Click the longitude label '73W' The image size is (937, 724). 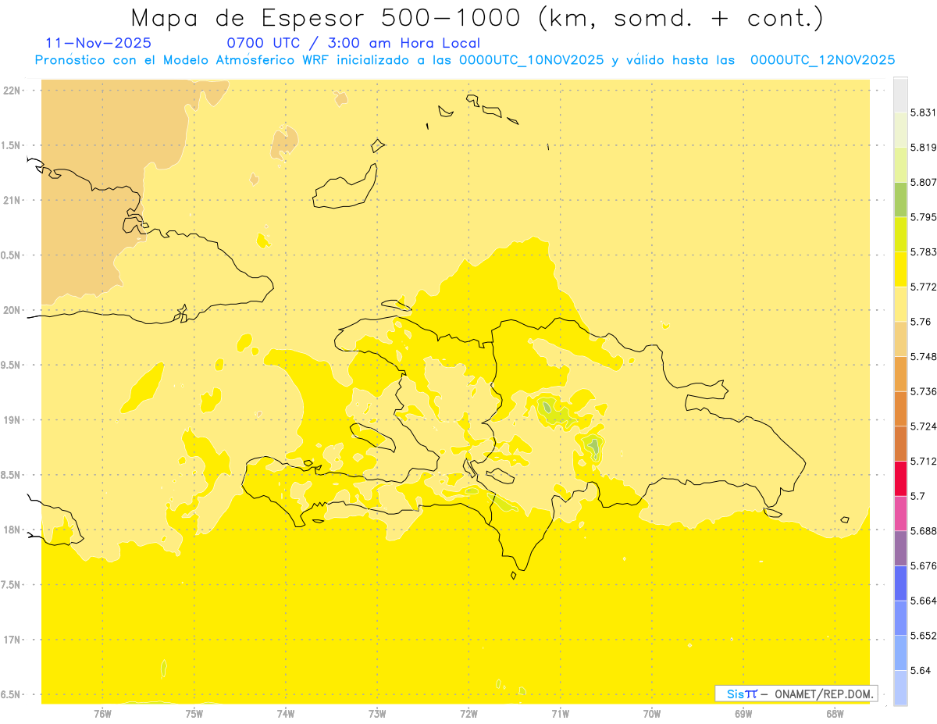(377, 714)
